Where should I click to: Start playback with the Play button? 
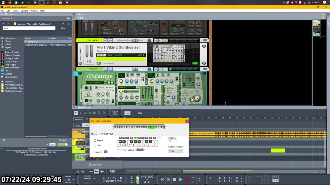tap(181, 180)
